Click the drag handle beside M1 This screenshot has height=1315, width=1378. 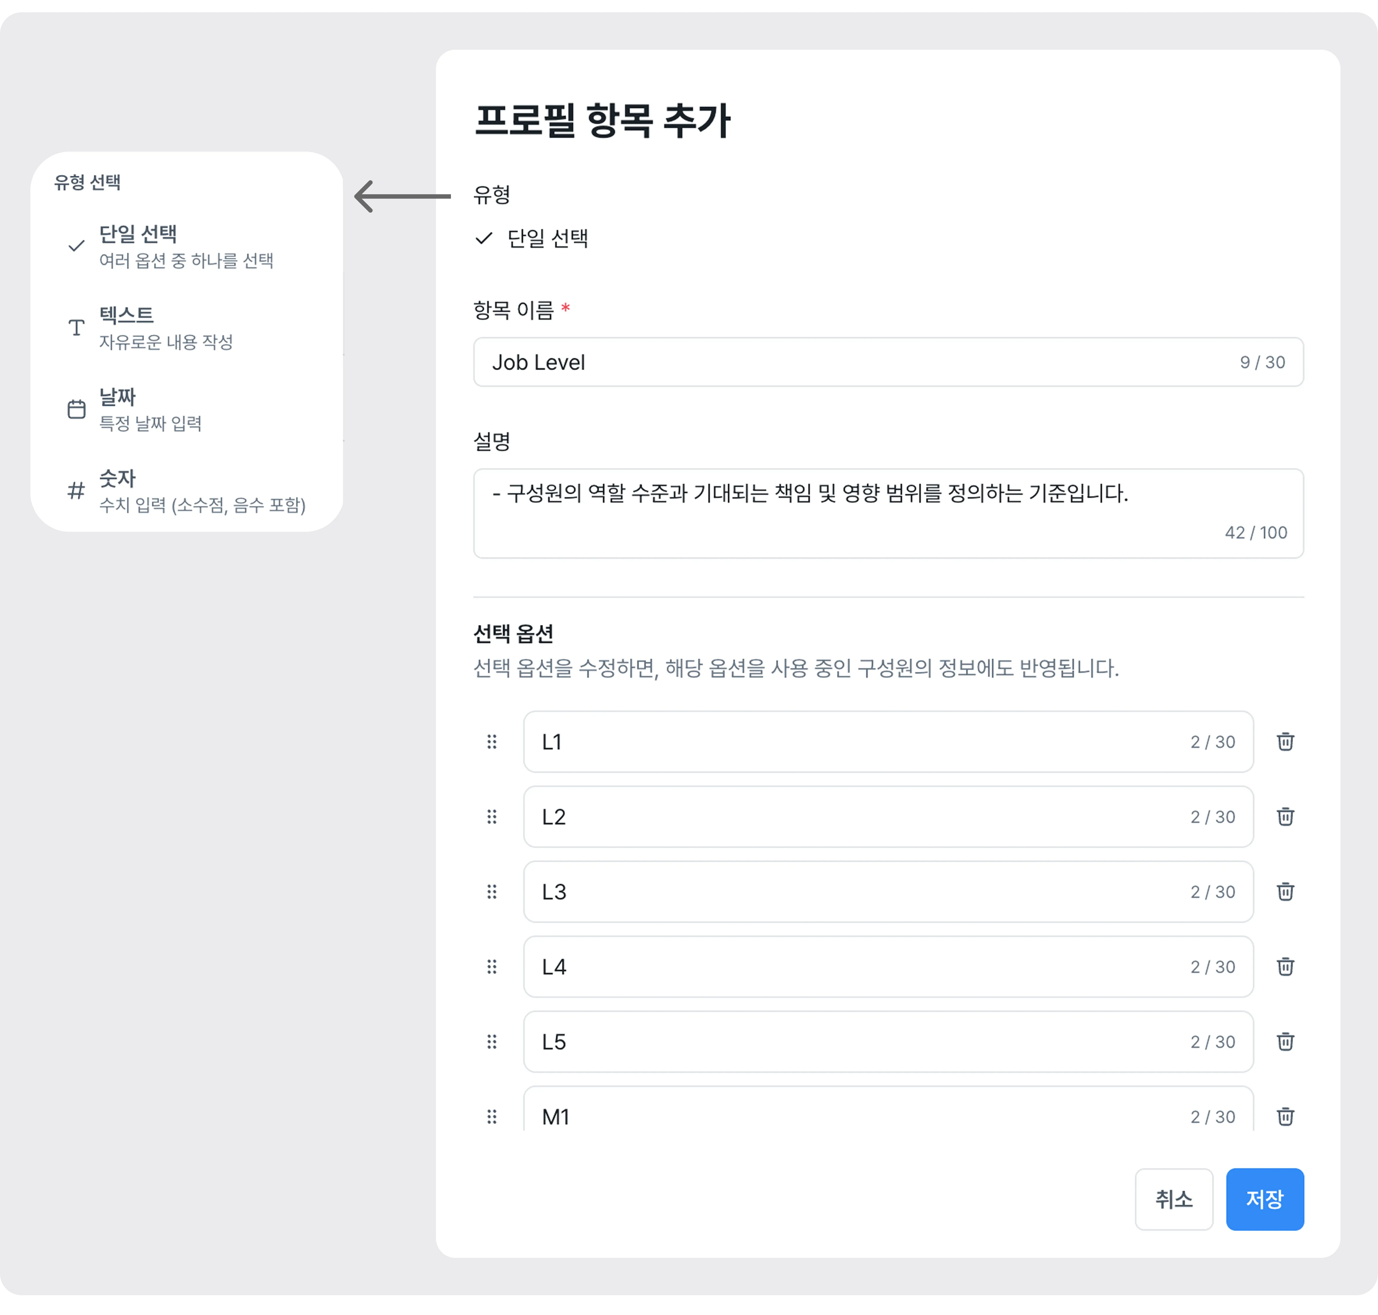coord(492,1117)
